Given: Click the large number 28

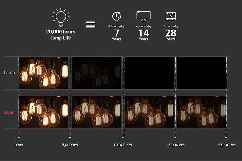Looking at the screenshot, I should [171, 33].
